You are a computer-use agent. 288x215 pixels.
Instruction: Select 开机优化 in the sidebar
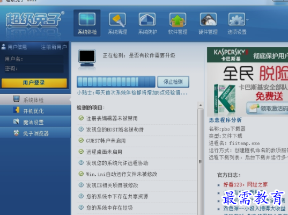pyautogui.click(x=35, y=111)
